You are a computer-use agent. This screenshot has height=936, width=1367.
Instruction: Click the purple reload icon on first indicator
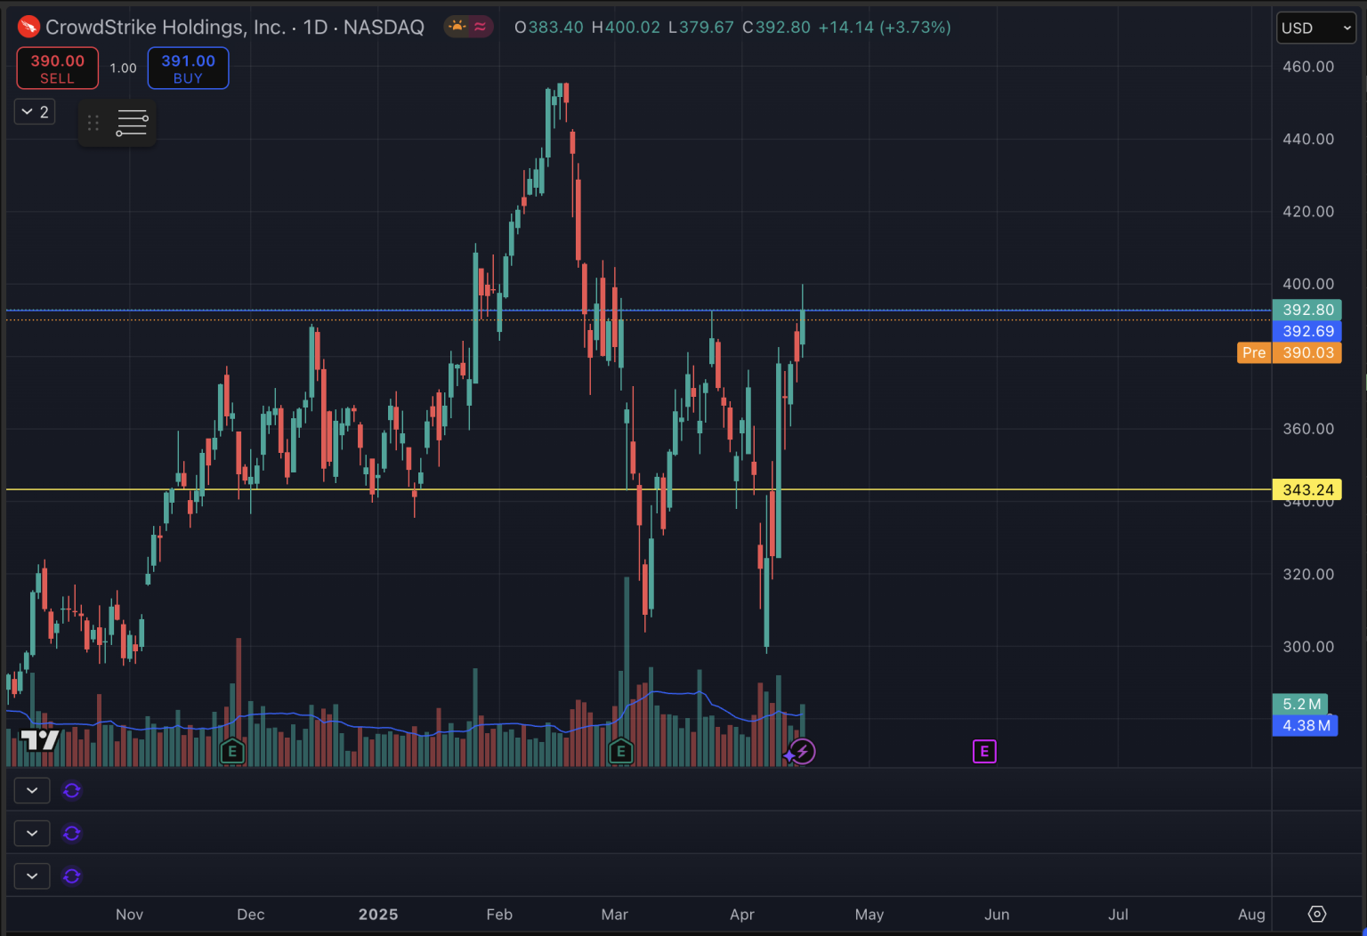(x=72, y=790)
